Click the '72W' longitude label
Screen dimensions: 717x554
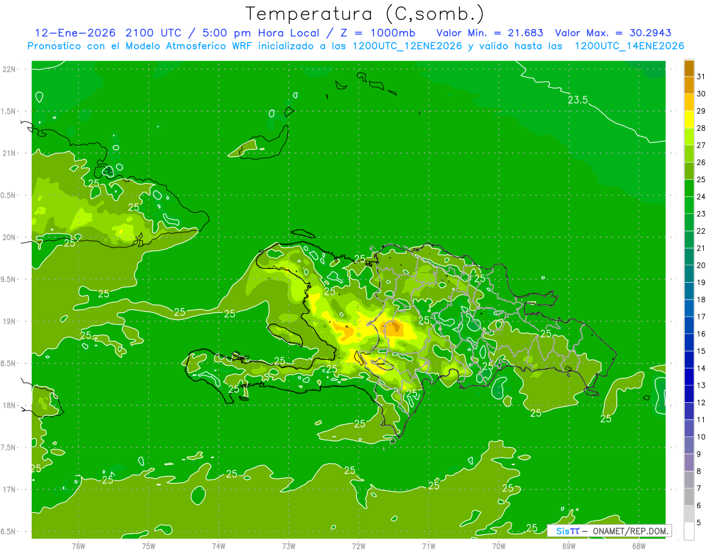pos(358,546)
